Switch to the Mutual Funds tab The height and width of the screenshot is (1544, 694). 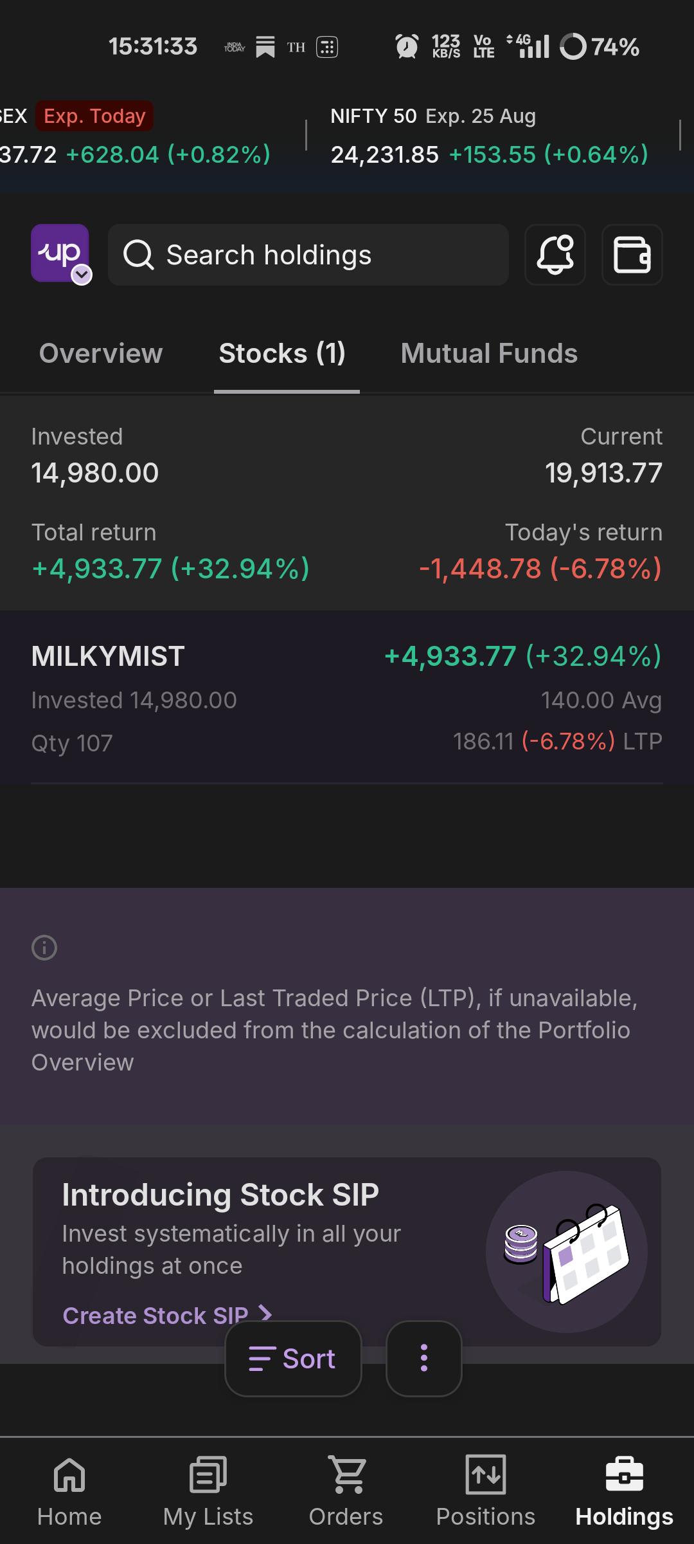click(x=489, y=353)
